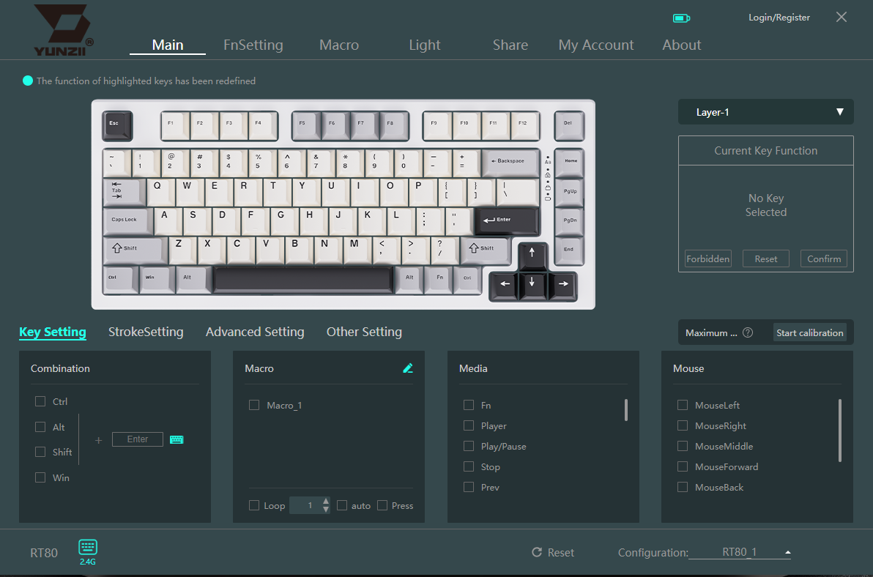Check the MouseMiddle option
Image resolution: width=873 pixels, height=577 pixels.
tap(683, 446)
